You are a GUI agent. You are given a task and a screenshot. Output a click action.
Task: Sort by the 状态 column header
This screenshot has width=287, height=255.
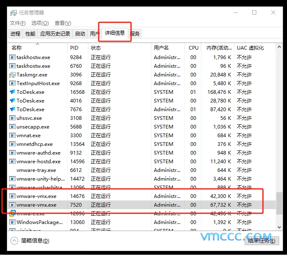(120, 48)
